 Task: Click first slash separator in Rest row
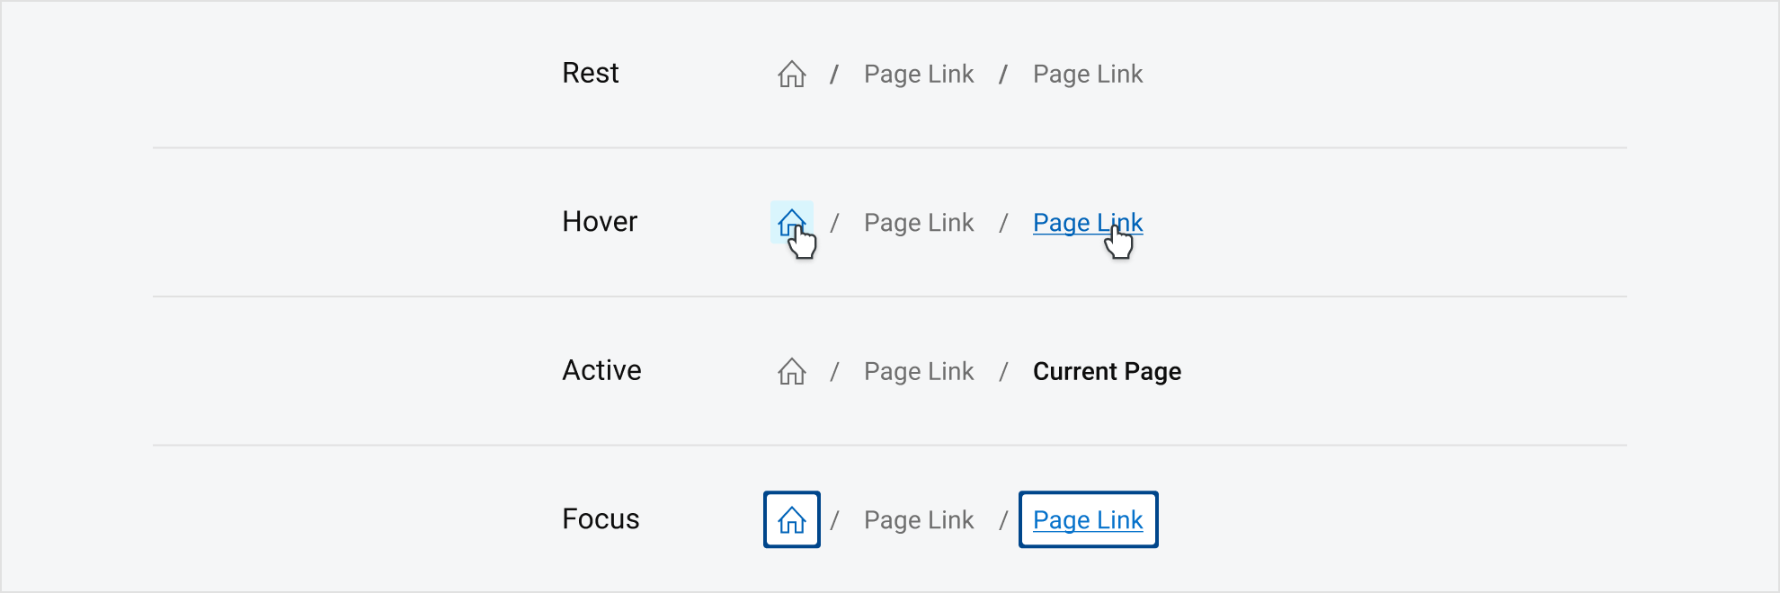pos(834,74)
